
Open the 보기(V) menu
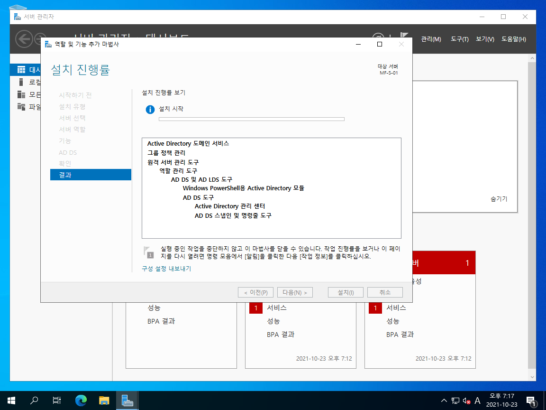pyautogui.click(x=485, y=39)
